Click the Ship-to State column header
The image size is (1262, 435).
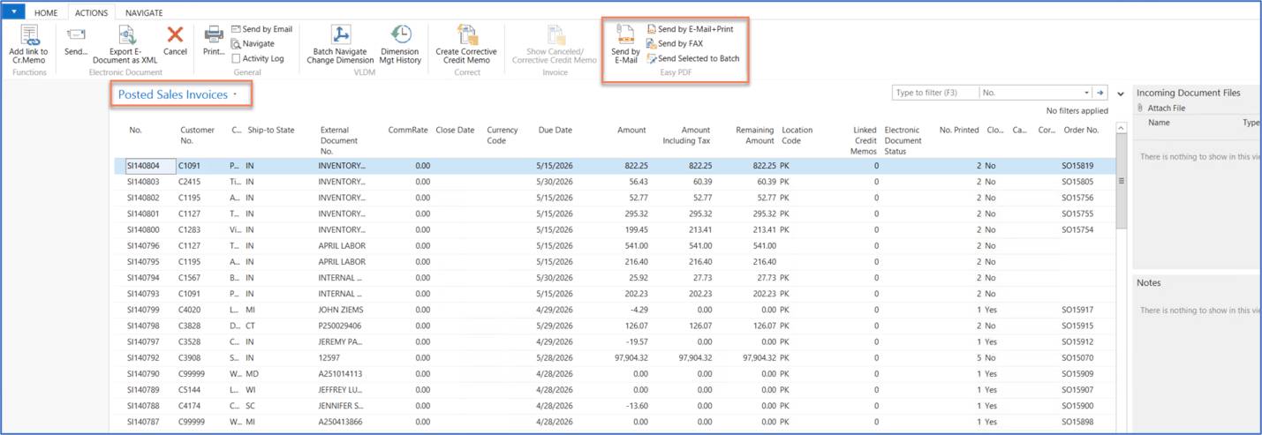pos(271,130)
